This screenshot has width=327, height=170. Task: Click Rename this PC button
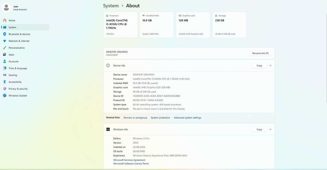pyautogui.click(x=261, y=53)
